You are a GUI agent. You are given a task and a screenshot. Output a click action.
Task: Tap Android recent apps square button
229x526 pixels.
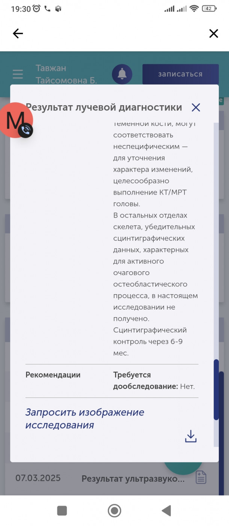click(x=62, y=511)
